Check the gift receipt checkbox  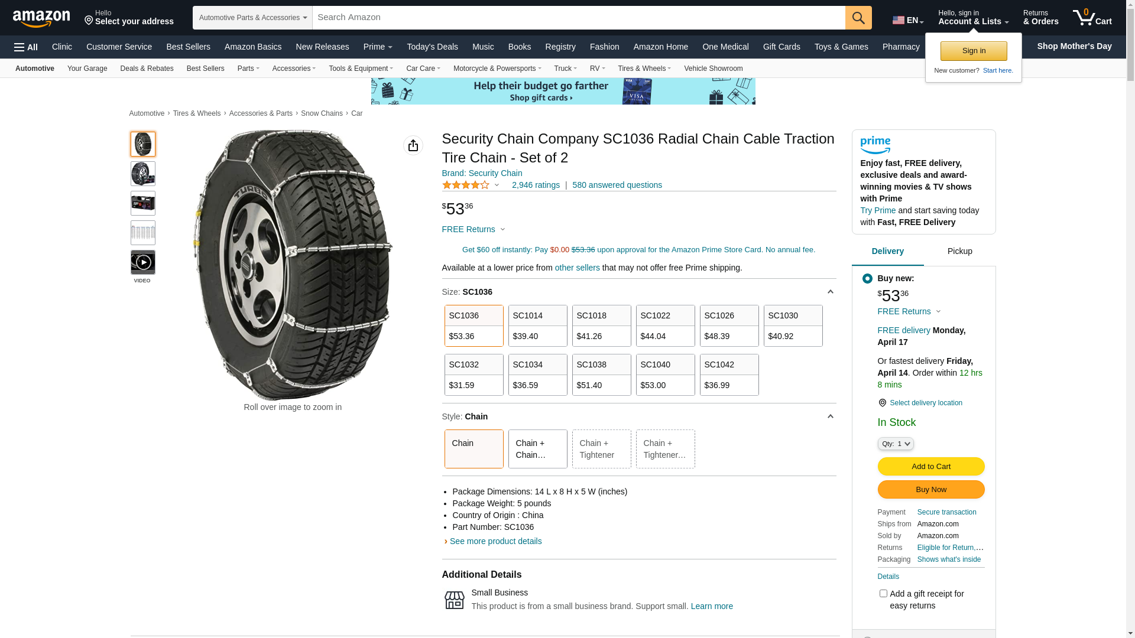883,593
